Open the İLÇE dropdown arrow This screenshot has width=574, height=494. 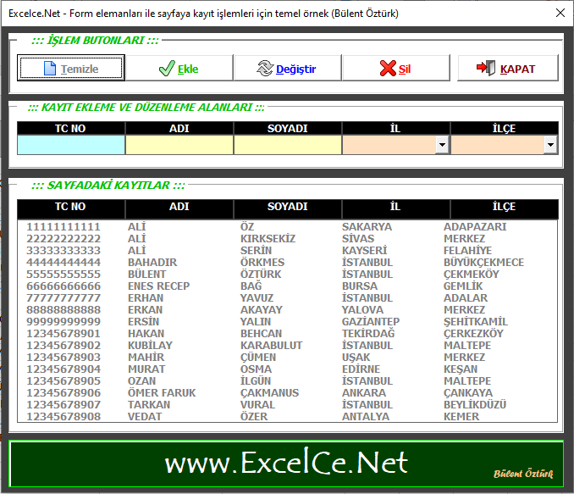(550, 145)
